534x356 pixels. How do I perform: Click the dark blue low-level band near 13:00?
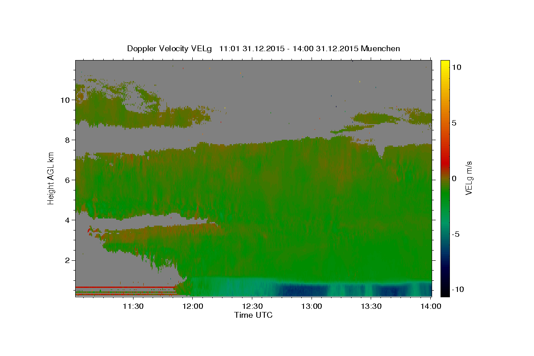[303, 290]
